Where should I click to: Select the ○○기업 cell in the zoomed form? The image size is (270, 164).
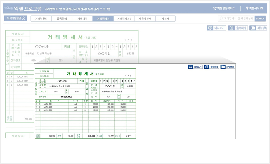110,86
